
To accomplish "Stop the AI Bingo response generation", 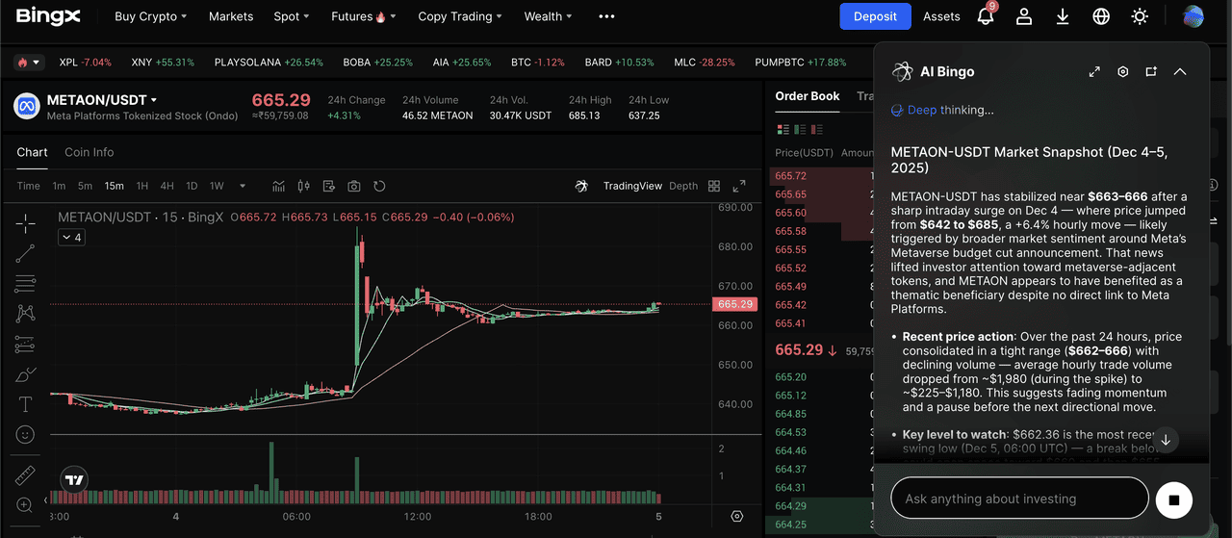I will click(x=1173, y=500).
